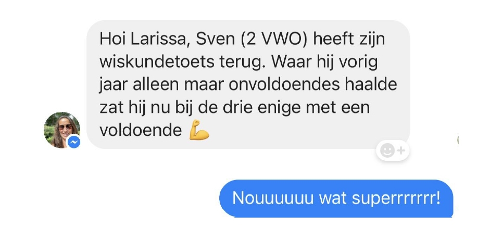Click the word "superrrrrrr!" in the reply

click(396, 198)
